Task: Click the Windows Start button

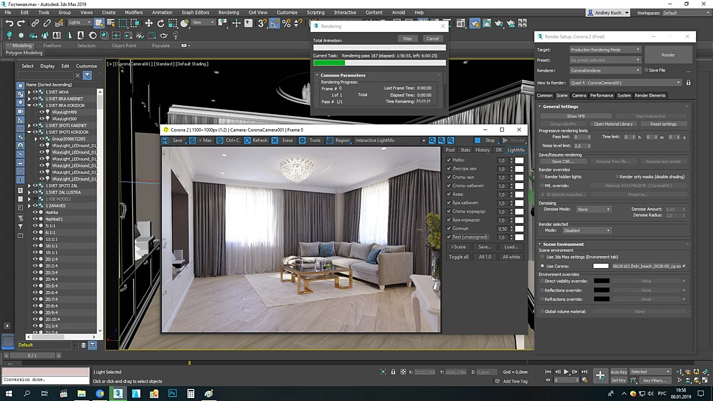Action: [x=8, y=393]
